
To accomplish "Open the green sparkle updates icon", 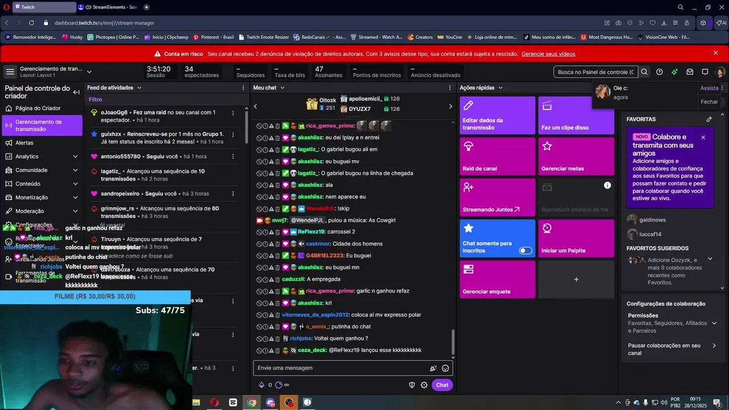I will pos(674,72).
